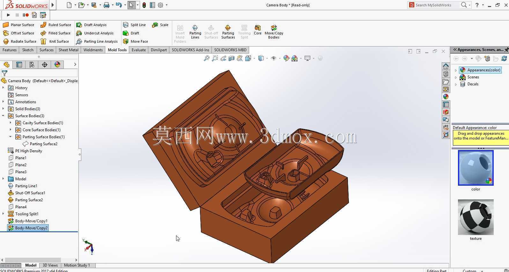Screen dimensions: 509x272
Task: Switch to the Surfaces tab
Action: (47, 50)
